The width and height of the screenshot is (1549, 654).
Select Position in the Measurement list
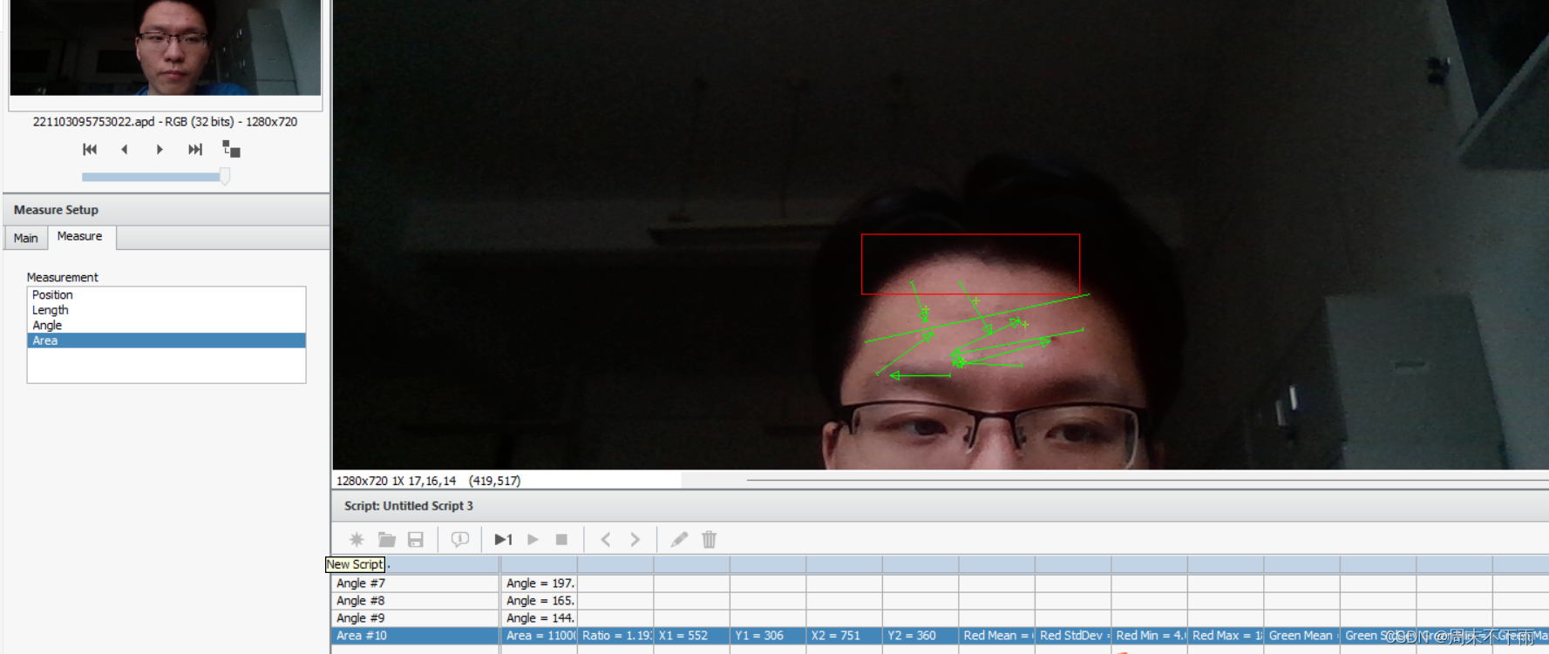166,294
